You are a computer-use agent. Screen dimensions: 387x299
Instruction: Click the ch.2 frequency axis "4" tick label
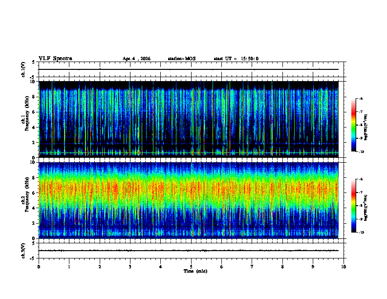33,208
